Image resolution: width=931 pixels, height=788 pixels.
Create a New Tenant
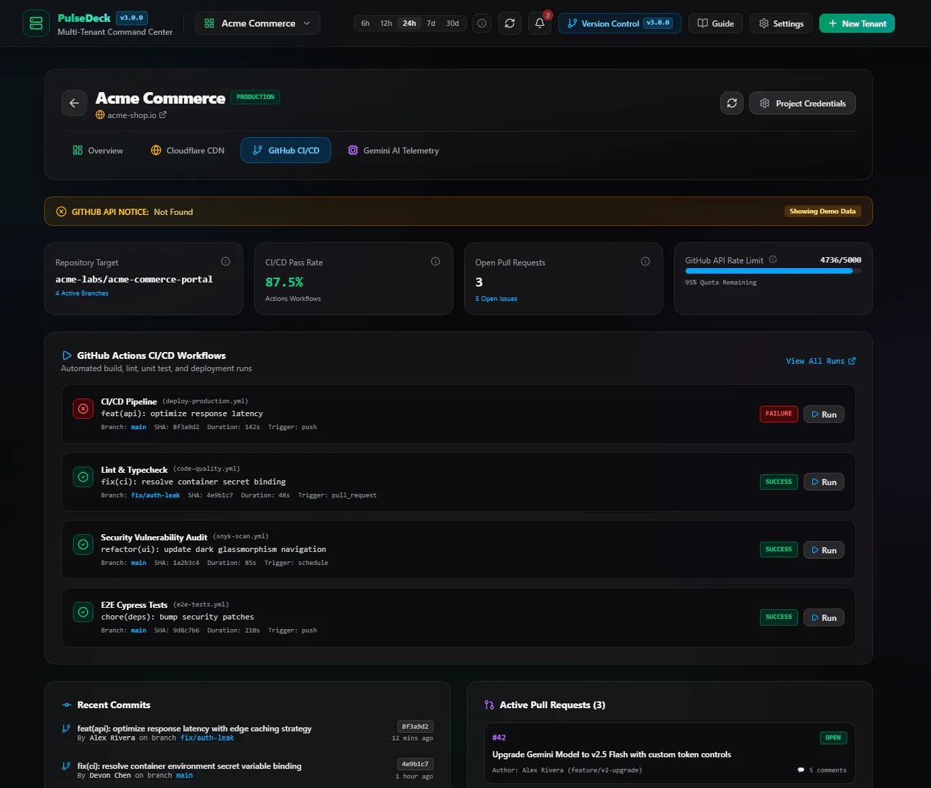(857, 23)
